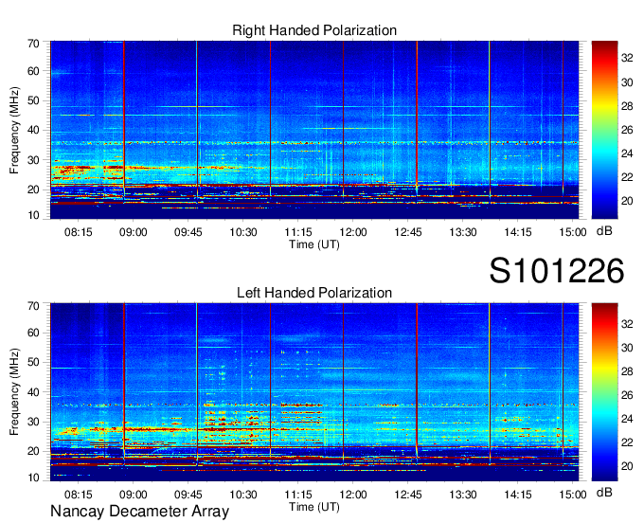
Task: Click the 30 tick on the left-handed color bar
Action: pyautogui.click(x=627, y=348)
